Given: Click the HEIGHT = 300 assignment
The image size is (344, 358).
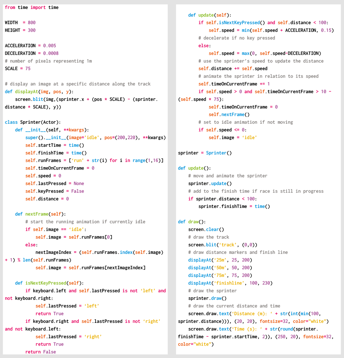Looking at the screenshot, I should pyautogui.click(x=20, y=30).
